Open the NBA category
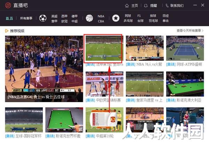 pyautogui.click(x=101, y=16)
